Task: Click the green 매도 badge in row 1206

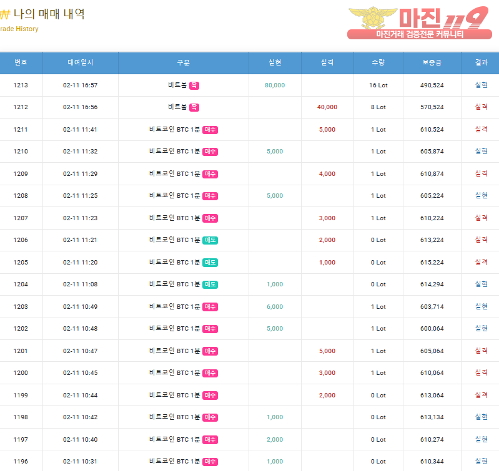Action: click(210, 240)
